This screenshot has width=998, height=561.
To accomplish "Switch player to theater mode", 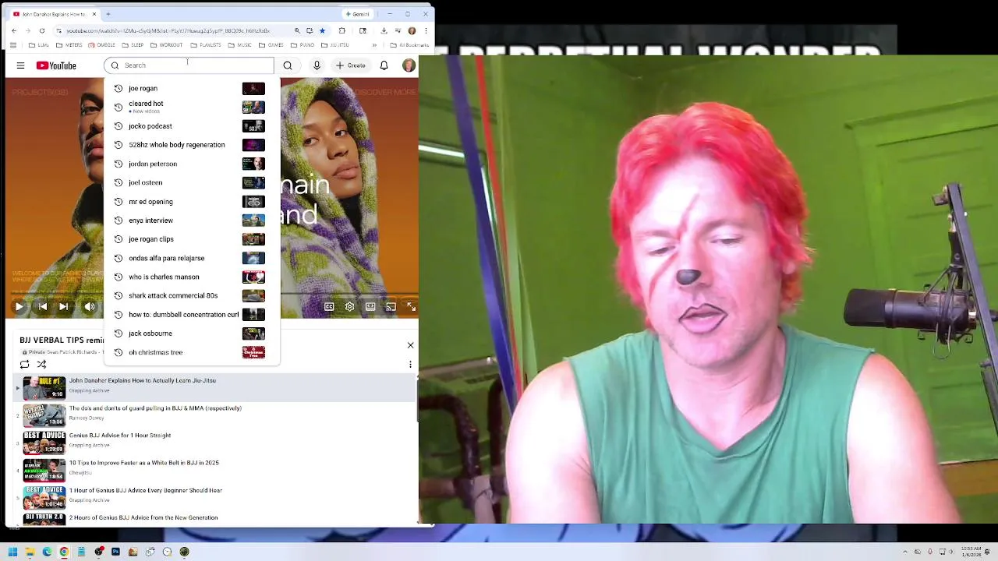I will pos(370,307).
